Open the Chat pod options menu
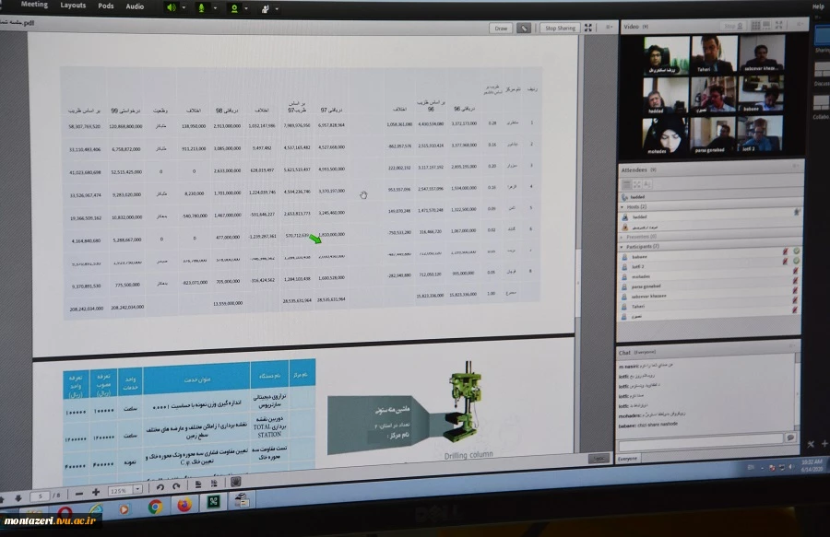The image size is (830, 537). coord(792,345)
